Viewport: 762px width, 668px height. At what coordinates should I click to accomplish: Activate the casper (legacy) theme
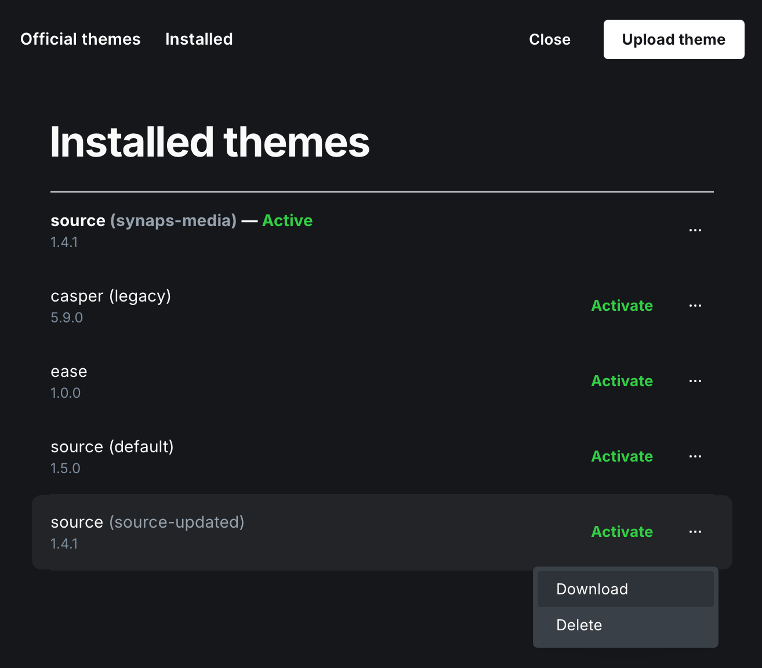pos(622,306)
